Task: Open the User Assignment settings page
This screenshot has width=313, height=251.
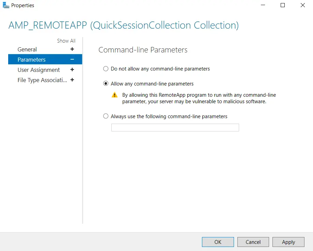Action: [x=38, y=70]
